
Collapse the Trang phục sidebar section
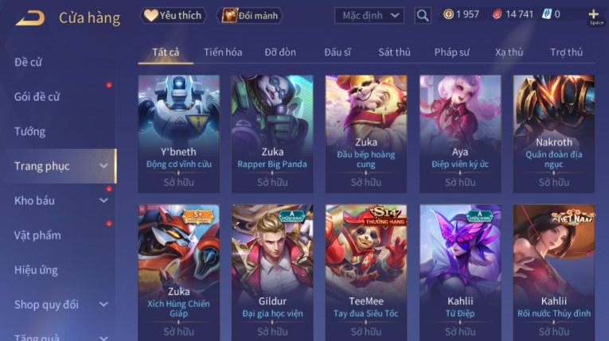coord(103,166)
